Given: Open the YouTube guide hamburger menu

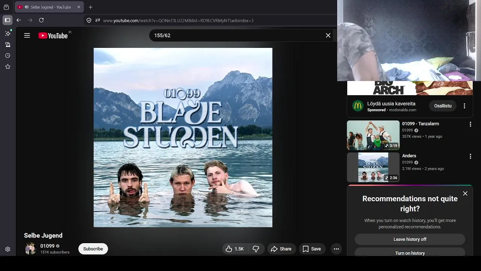Looking at the screenshot, I should [27, 35].
